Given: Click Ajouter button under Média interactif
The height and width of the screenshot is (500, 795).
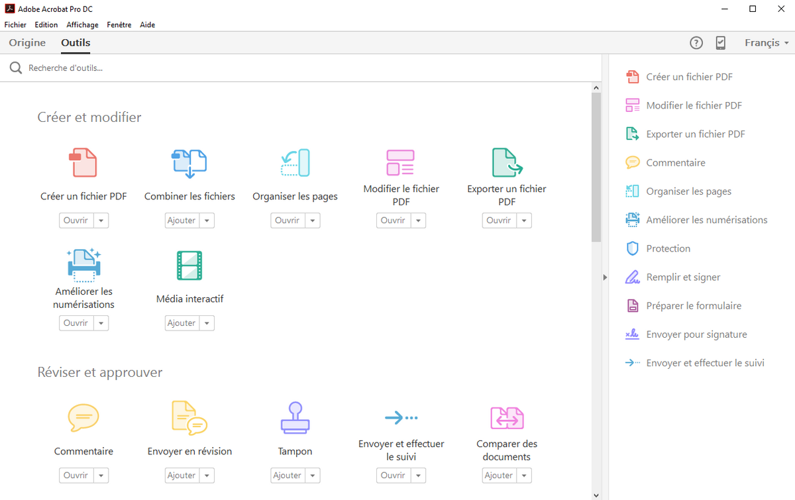Looking at the screenshot, I should click(182, 323).
